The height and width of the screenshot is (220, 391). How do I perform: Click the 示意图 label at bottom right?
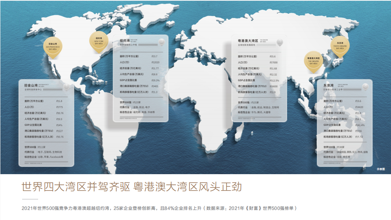point(381,168)
